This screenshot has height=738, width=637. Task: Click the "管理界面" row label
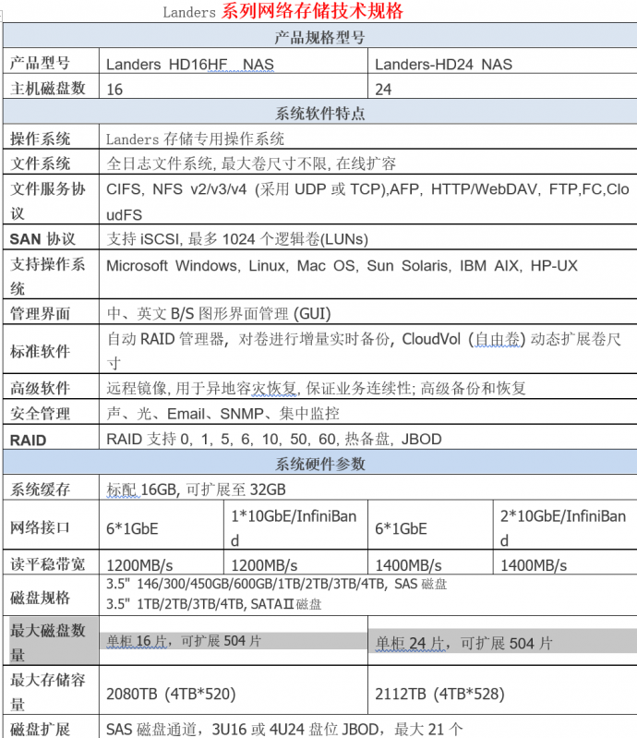pyautogui.click(x=40, y=314)
